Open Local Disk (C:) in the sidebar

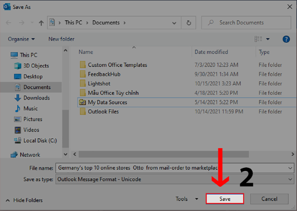pyautogui.click(x=40, y=140)
